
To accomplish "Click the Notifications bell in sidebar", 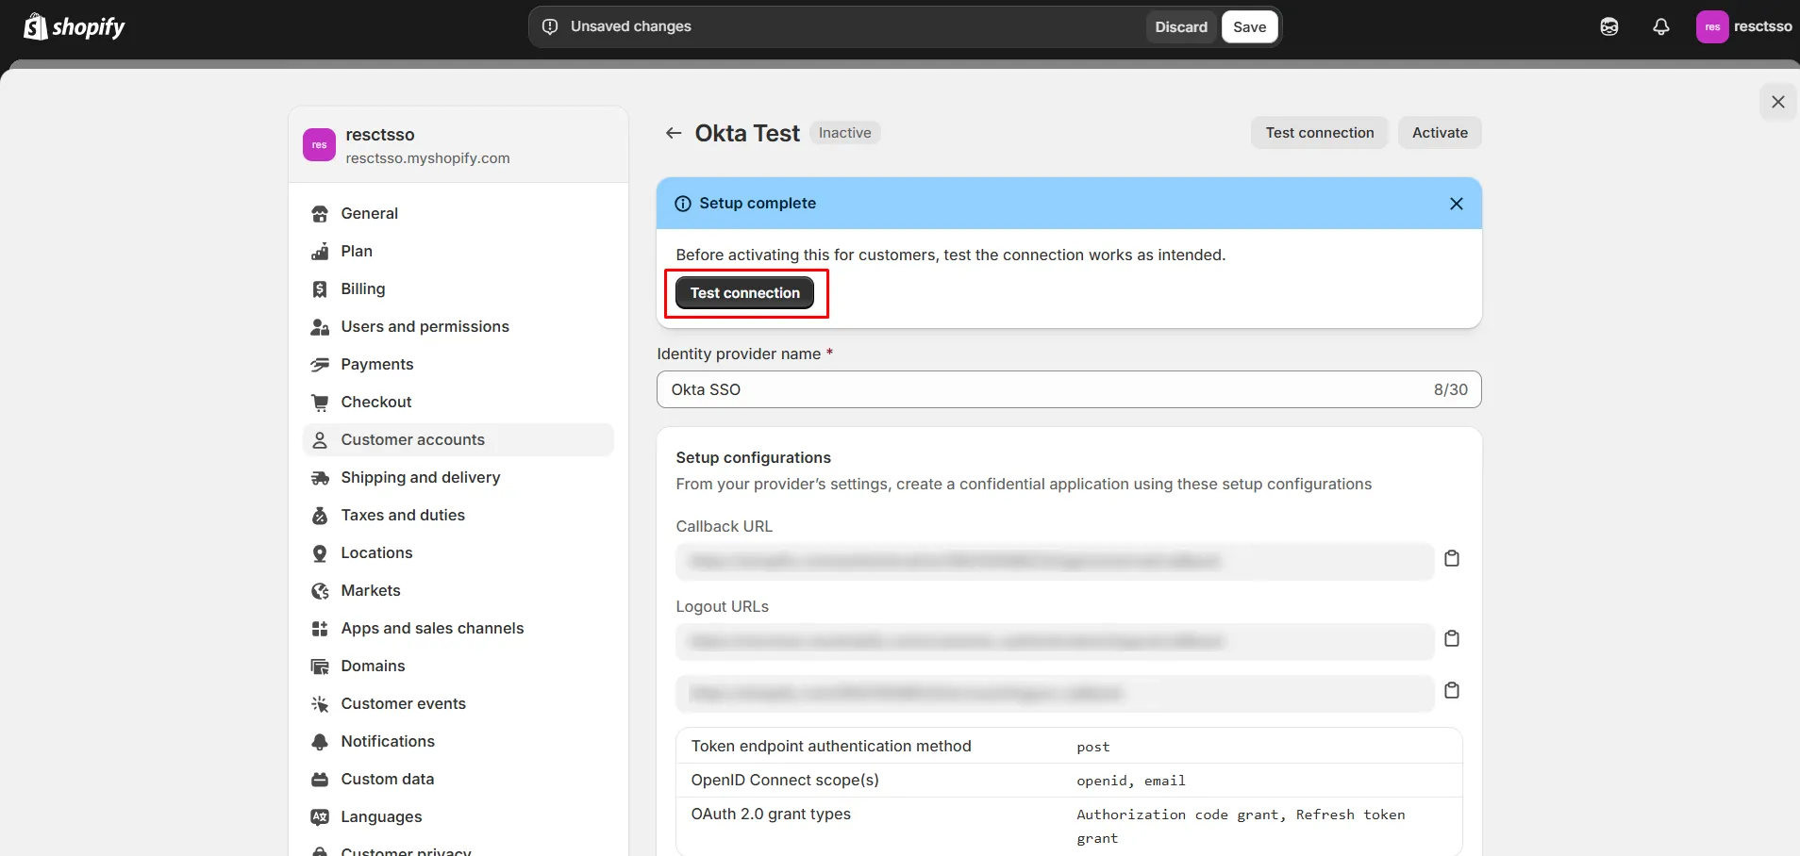I will click(320, 742).
